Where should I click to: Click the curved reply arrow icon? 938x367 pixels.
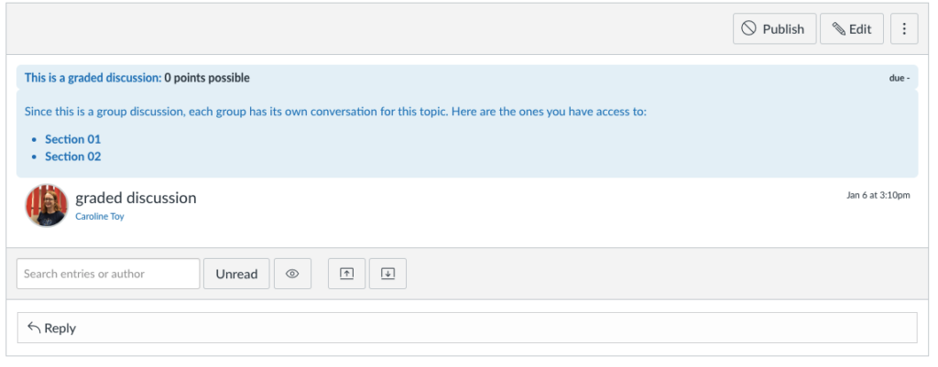[34, 328]
